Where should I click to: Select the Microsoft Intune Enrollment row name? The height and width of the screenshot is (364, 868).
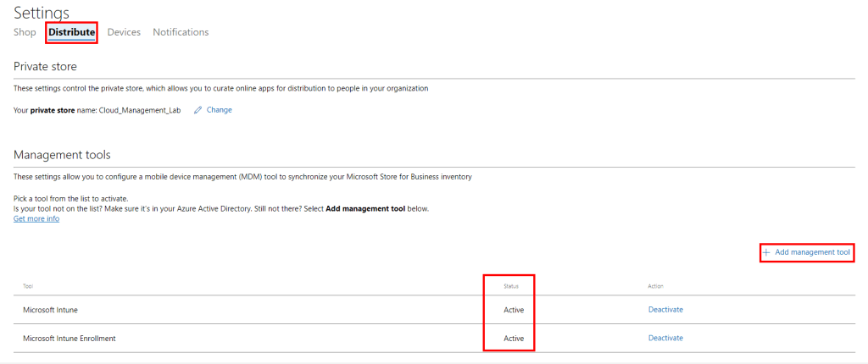point(69,339)
